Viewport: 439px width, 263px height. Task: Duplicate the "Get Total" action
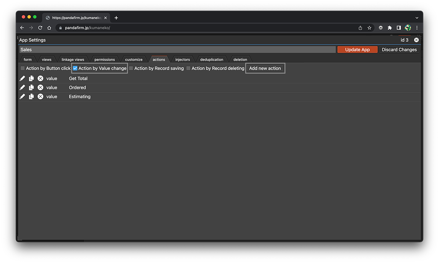(x=31, y=78)
